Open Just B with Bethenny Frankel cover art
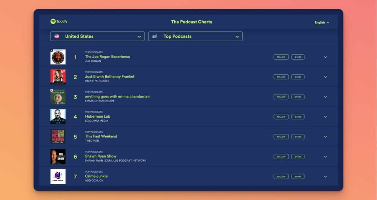 tap(58, 77)
